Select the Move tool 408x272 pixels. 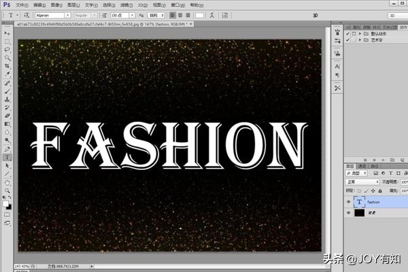[7, 33]
